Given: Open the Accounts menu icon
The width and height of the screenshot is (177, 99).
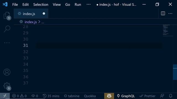Looking at the screenshot, I should [x=7, y=72].
